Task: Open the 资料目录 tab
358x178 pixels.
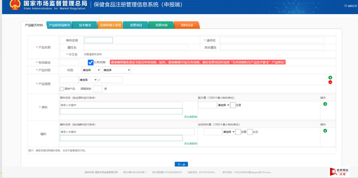Action: point(187,25)
